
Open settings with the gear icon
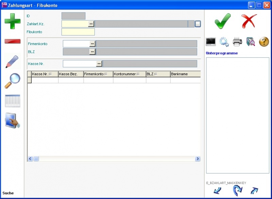[x=224, y=42]
